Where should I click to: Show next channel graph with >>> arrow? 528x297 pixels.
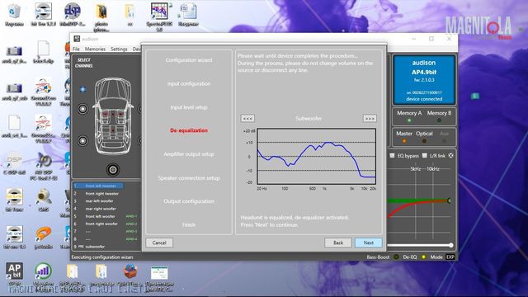tap(370, 118)
